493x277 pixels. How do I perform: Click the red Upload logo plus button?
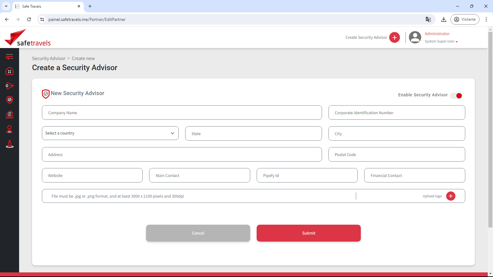450,196
